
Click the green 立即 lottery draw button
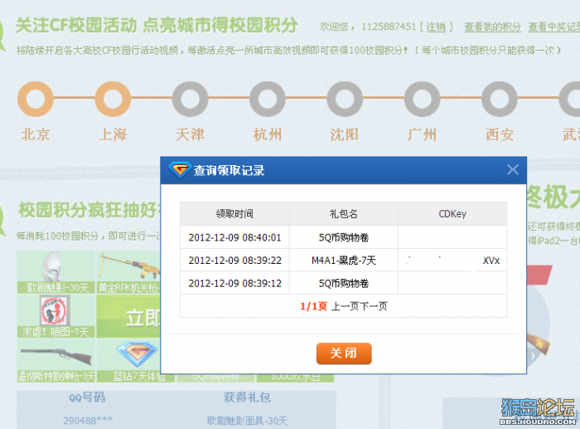pos(128,316)
